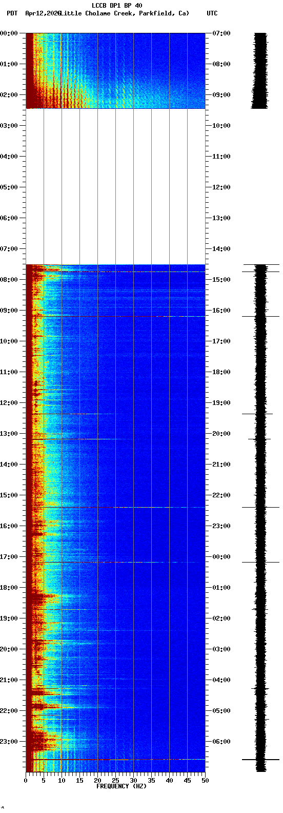Image resolution: width=283 pixels, height=813 pixels.
Task: Click "06:00" on the UTC axis
Action: pos(221,742)
